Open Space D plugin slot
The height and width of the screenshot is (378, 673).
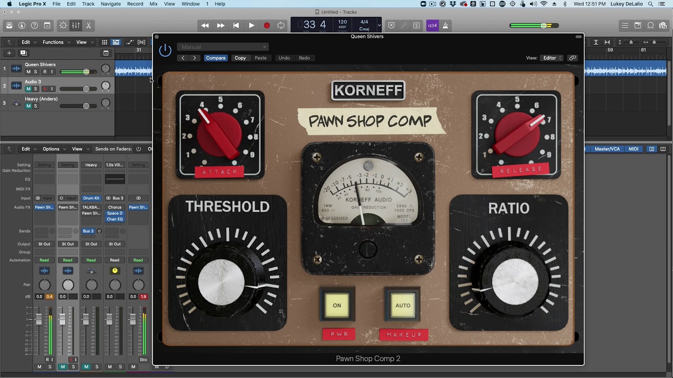115,213
